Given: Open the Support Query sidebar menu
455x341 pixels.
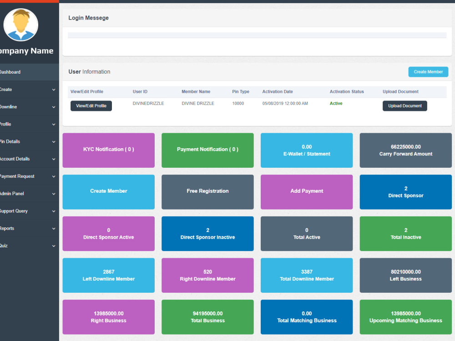Looking at the screenshot, I should click(29, 211).
